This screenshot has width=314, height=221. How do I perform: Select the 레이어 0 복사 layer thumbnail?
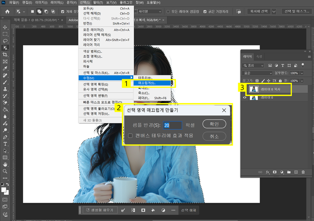[x=254, y=89]
